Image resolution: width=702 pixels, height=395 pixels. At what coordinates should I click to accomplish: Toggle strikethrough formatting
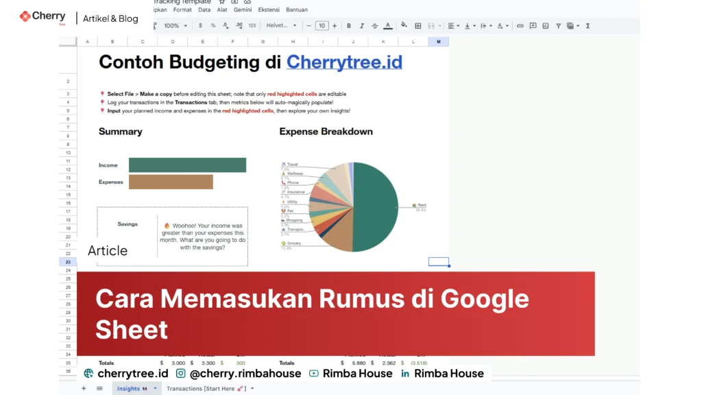coord(375,25)
